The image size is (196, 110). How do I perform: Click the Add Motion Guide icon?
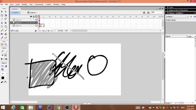coord(15,31)
